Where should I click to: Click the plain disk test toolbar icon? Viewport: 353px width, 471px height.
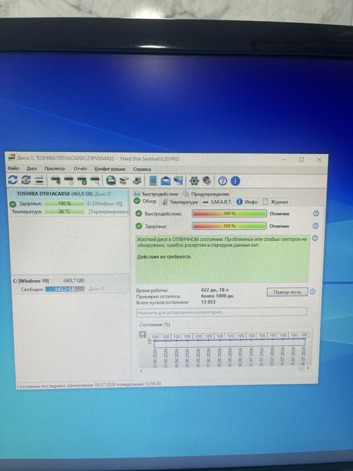click(55, 180)
